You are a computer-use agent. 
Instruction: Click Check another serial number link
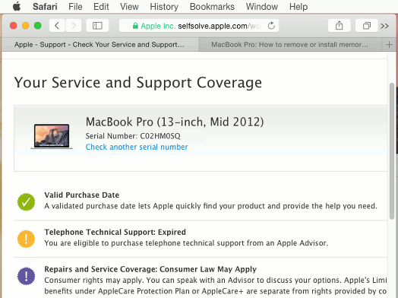coord(137,147)
